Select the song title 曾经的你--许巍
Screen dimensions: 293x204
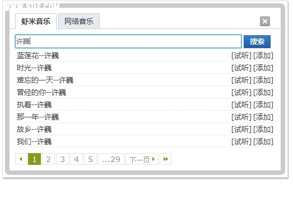click(x=41, y=92)
